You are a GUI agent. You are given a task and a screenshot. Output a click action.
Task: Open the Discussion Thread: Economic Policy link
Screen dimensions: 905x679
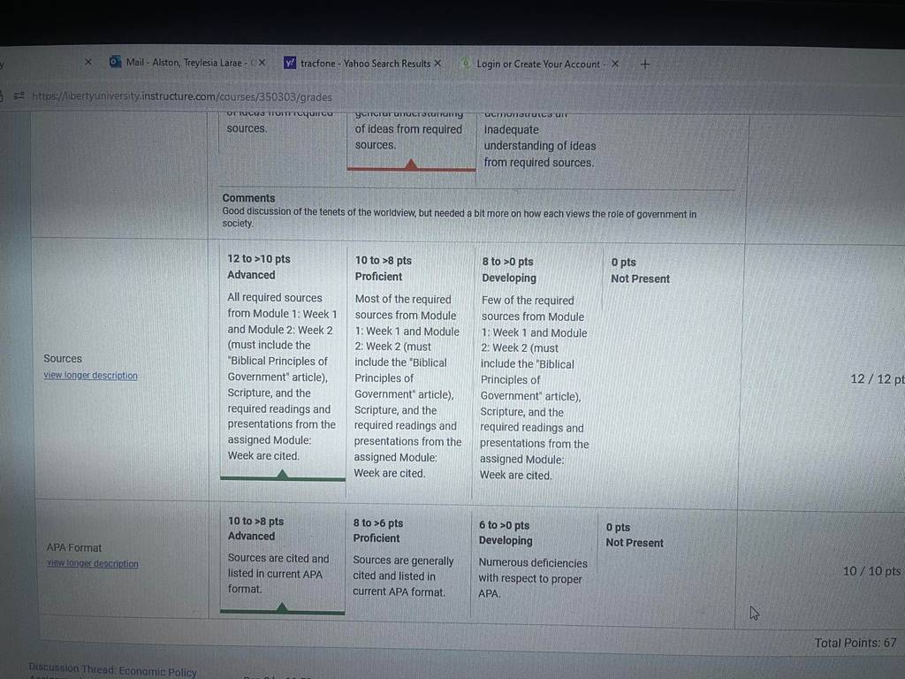tap(112, 671)
